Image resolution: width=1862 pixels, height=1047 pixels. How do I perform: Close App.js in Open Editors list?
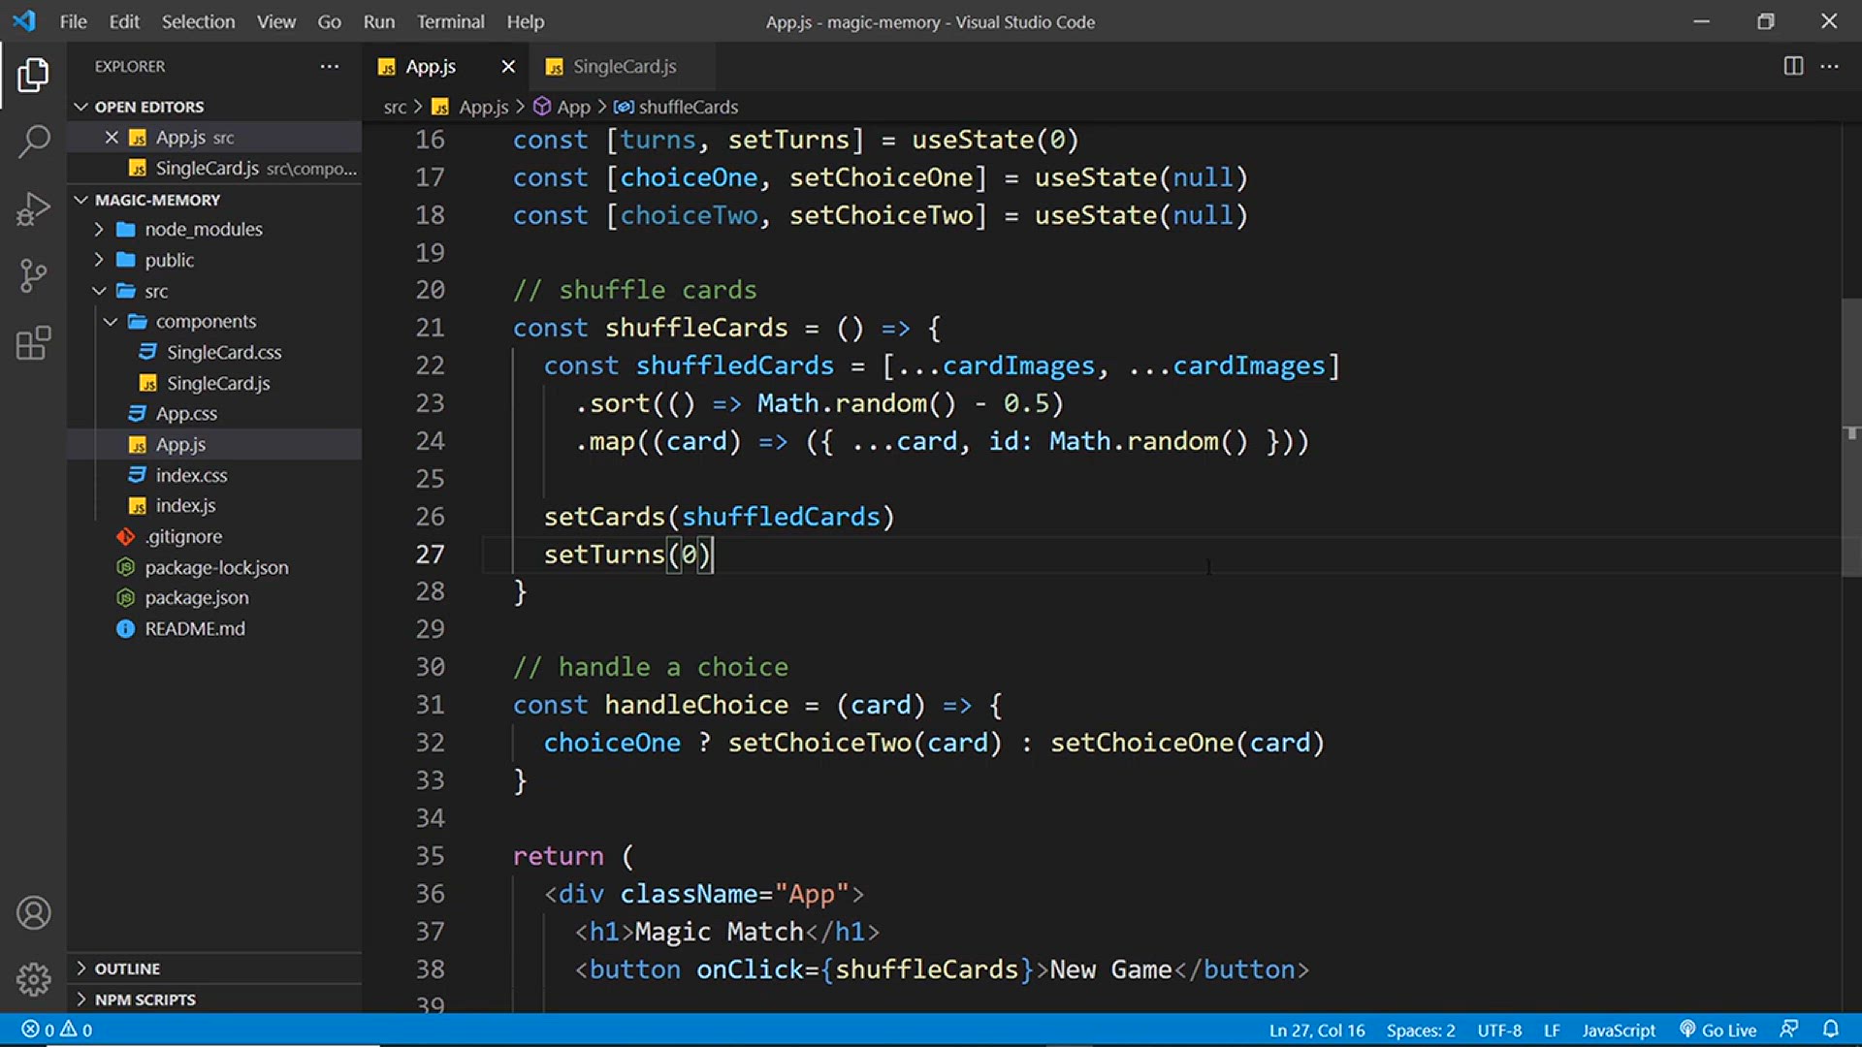(112, 137)
